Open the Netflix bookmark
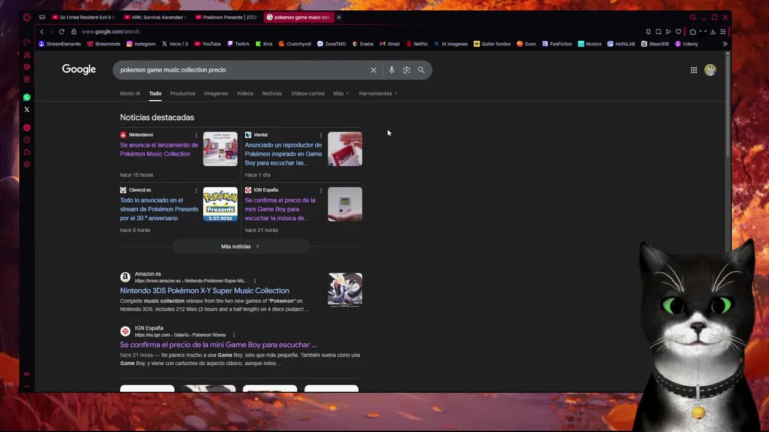 click(x=417, y=44)
